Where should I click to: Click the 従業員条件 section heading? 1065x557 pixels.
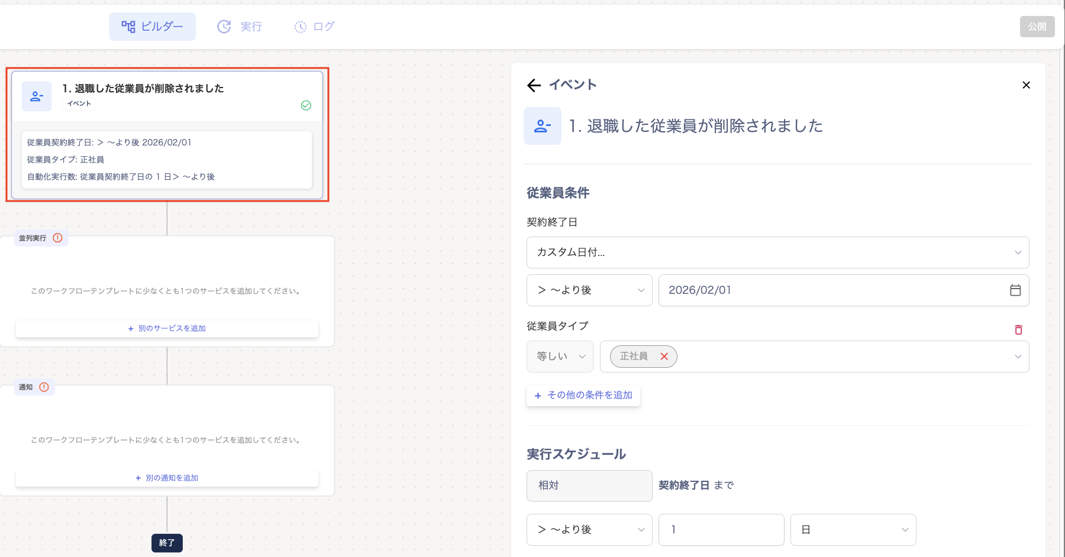558,193
